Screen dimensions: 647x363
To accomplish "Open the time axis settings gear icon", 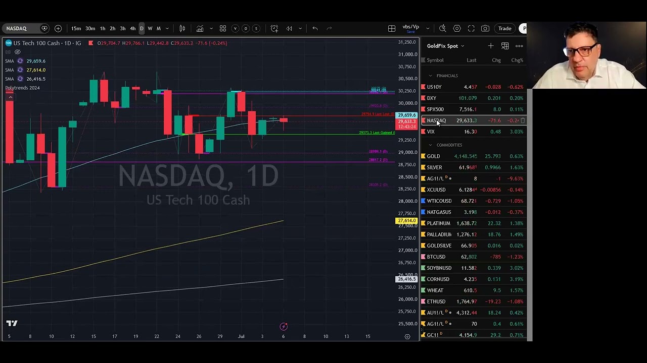I will pos(407,337).
